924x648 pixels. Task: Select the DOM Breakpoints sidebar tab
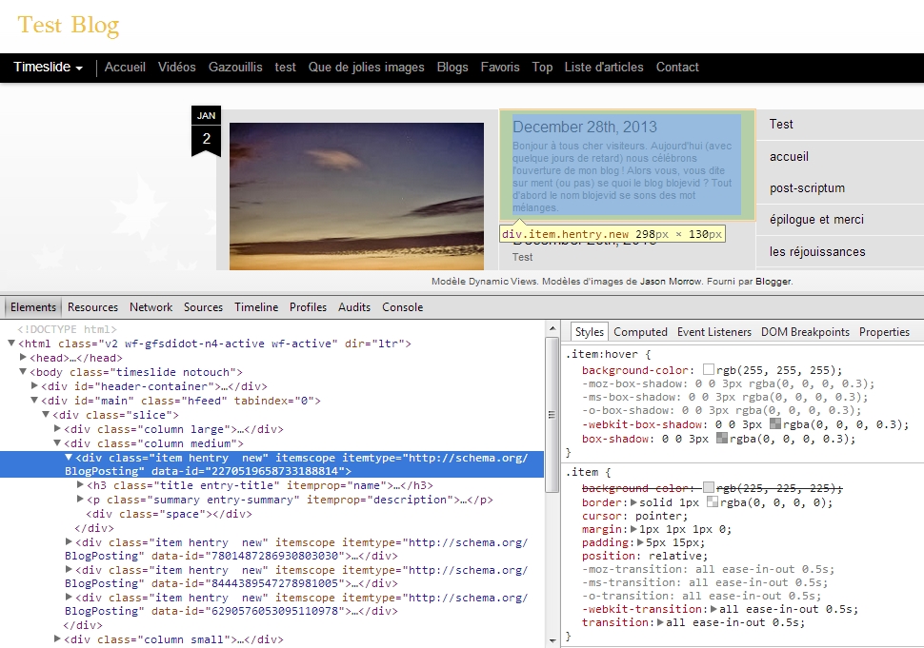(x=805, y=332)
